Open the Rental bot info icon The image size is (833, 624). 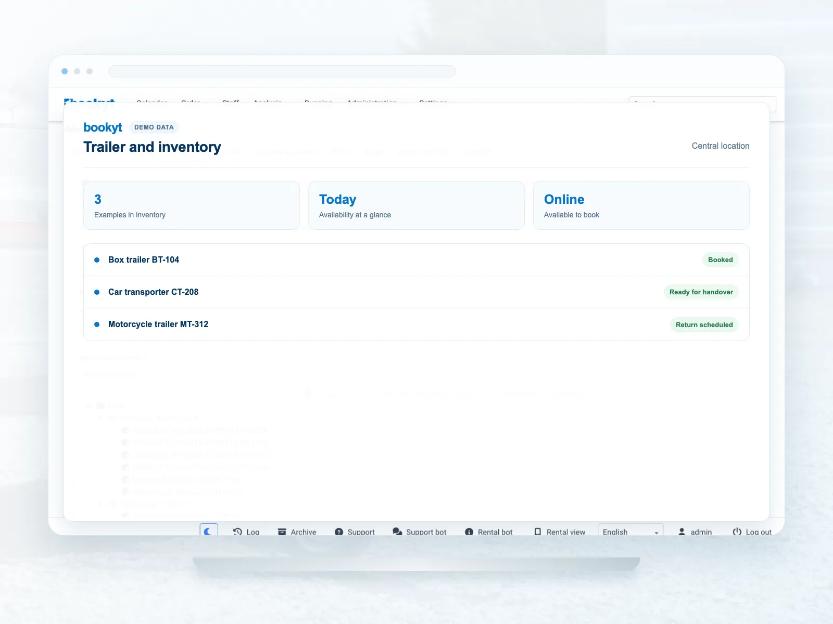[469, 531]
